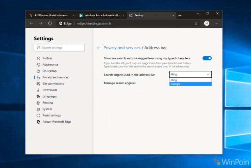Reload the page with refresh icon
251x168 pixels.
click(x=50, y=23)
